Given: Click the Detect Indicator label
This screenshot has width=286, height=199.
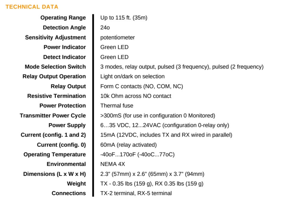Looking at the screenshot, I should [64, 57].
